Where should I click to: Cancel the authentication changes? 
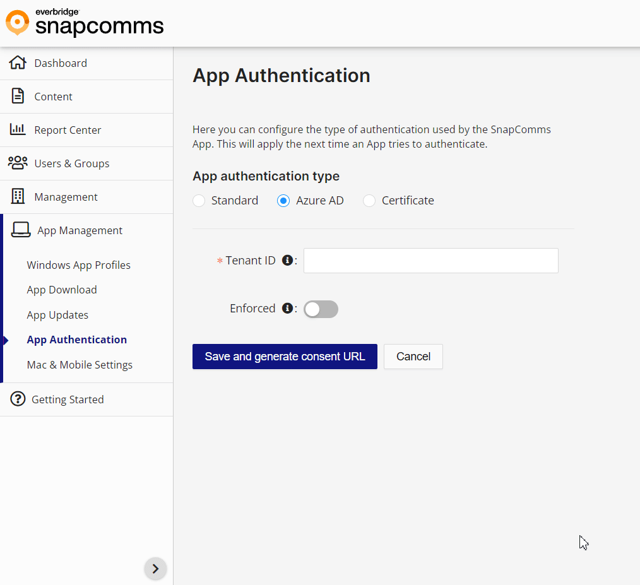(x=413, y=357)
